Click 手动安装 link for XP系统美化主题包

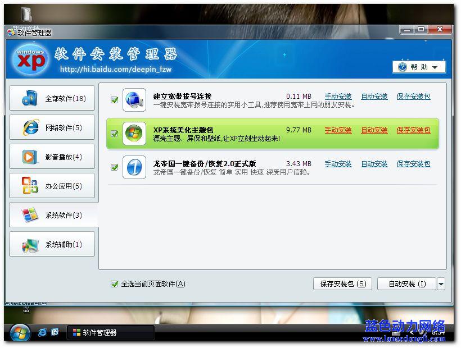(338, 130)
